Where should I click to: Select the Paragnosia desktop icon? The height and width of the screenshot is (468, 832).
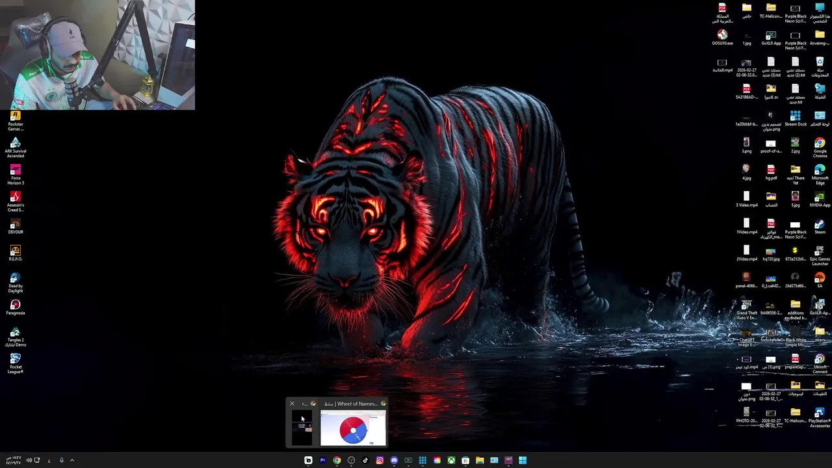[x=16, y=308]
